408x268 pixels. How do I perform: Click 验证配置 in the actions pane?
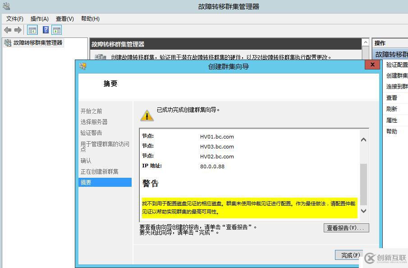[x=397, y=65]
